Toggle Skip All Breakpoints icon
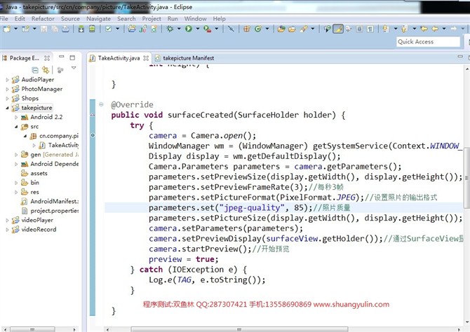This screenshot has height=332, width=470. pos(231,29)
